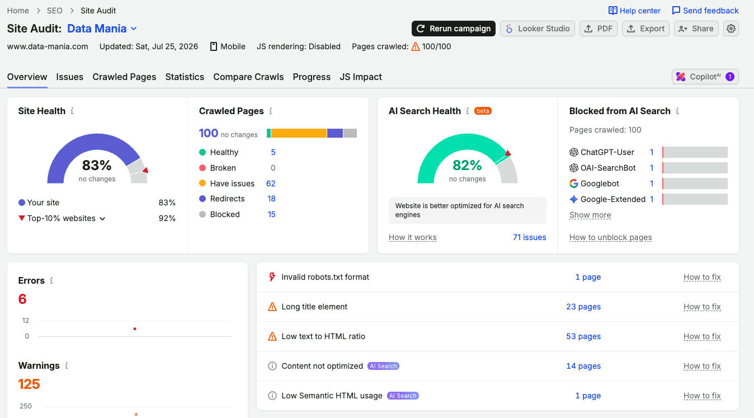Open the settings gear icon
This screenshot has height=418, width=754.
click(731, 29)
